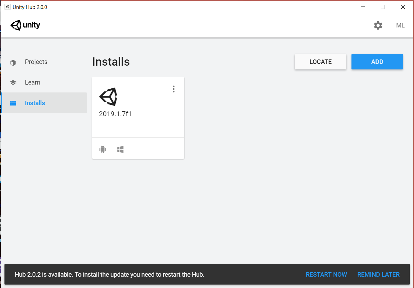This screenshot has height=288, width=414.
Task: Click the Unity Hub title bar icon
Action: click(7, 7)
